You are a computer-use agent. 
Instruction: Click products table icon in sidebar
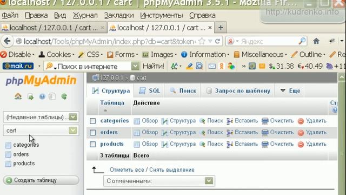[8, 164]
